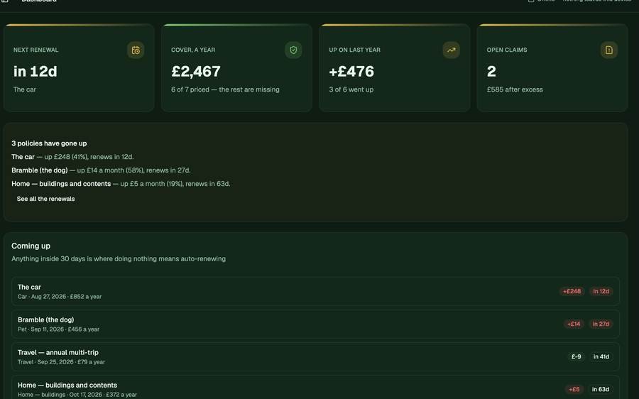
Task: Click '3 of 6 went up' caption
Action: (x=351, y=89)
